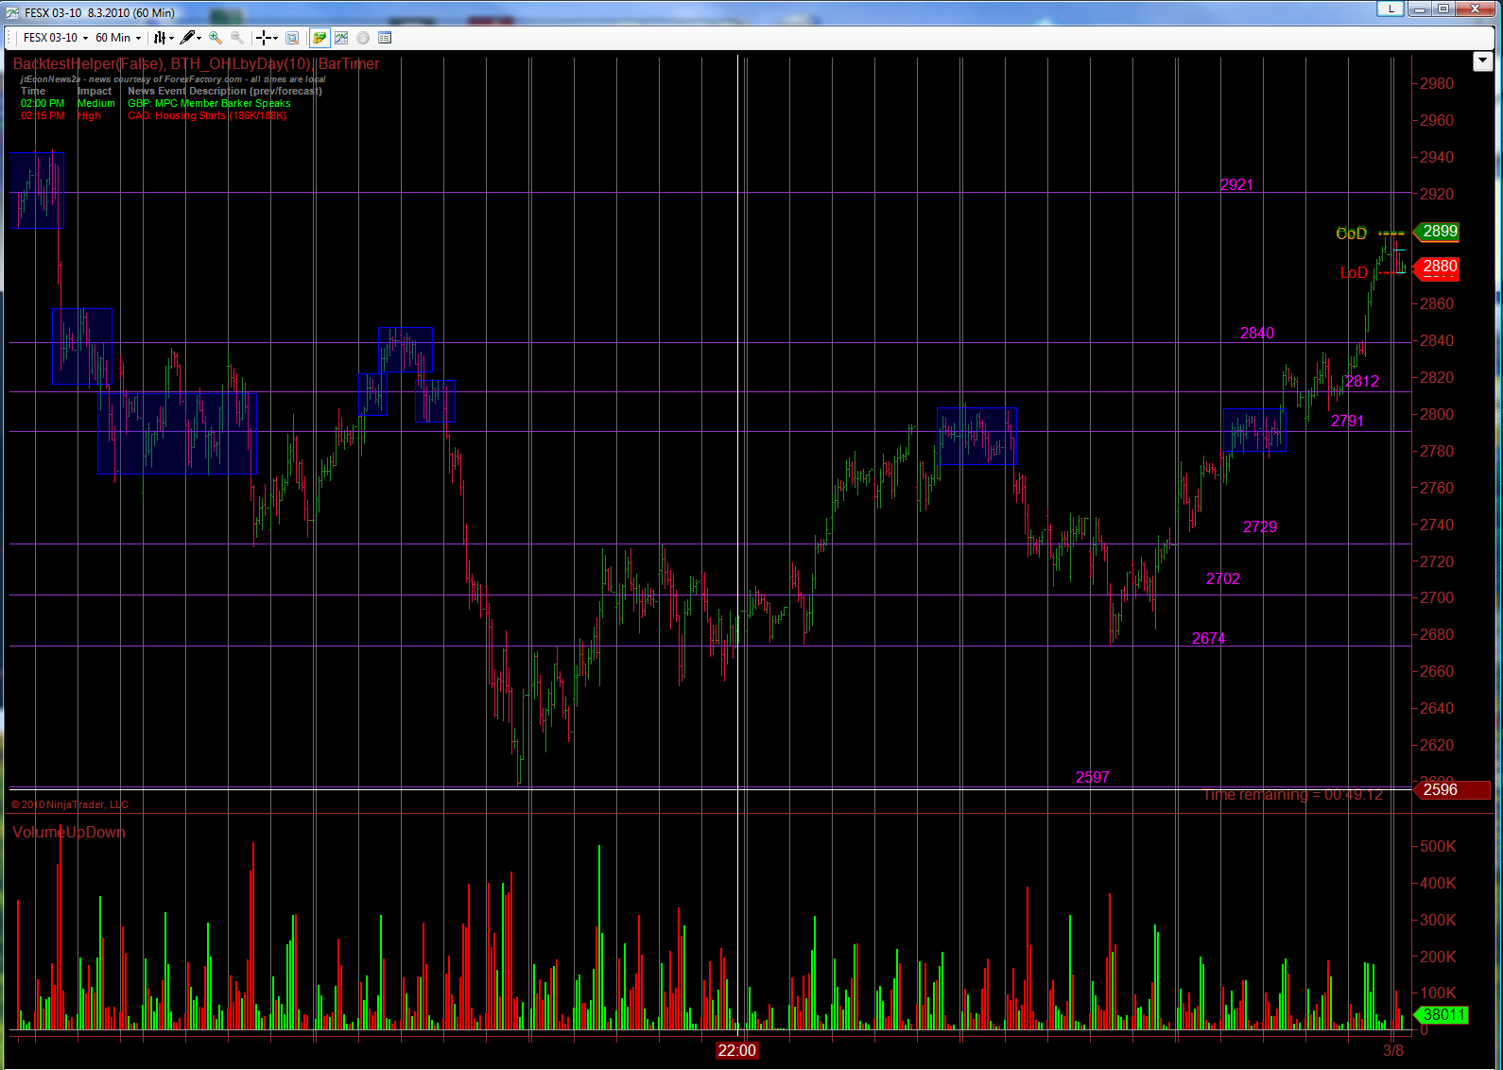The height and width of the screenshot is (1070, 1503).
Task: Minimize the FESX chart window
Action: point(1420,9)
